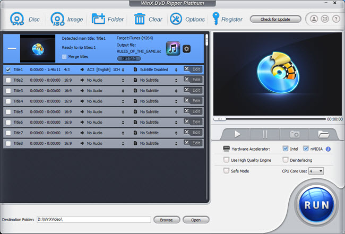Enable Safe Mode checkbox
Screen dimensions: 345x234
(226, 171)
